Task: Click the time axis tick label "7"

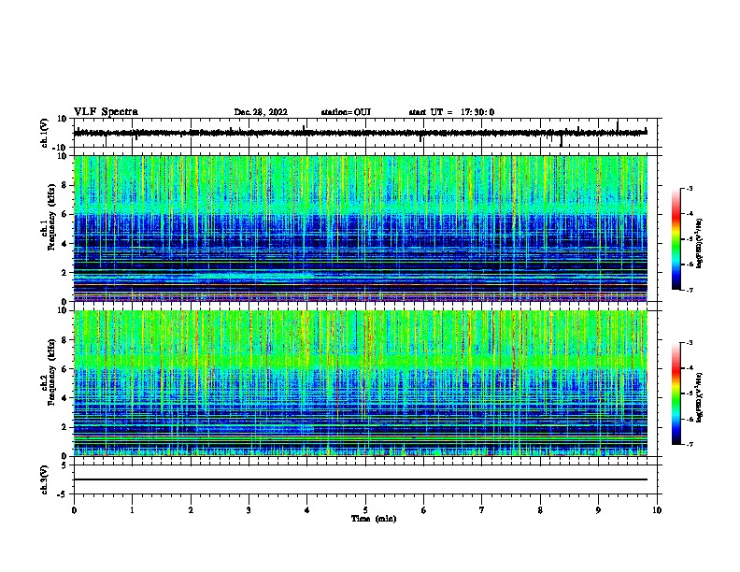Action: (482, 510)
